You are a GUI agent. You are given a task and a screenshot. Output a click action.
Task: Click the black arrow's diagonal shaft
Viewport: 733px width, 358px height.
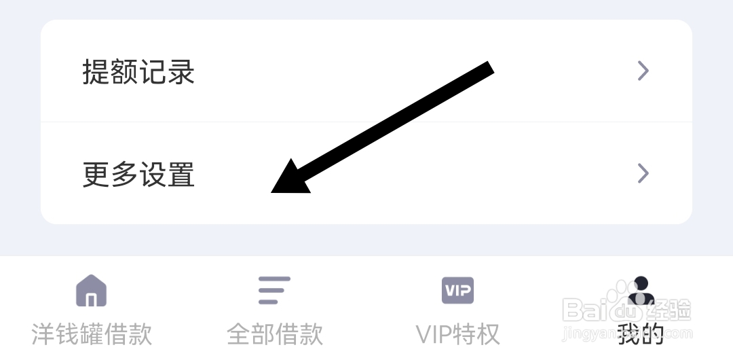point(395,121)
